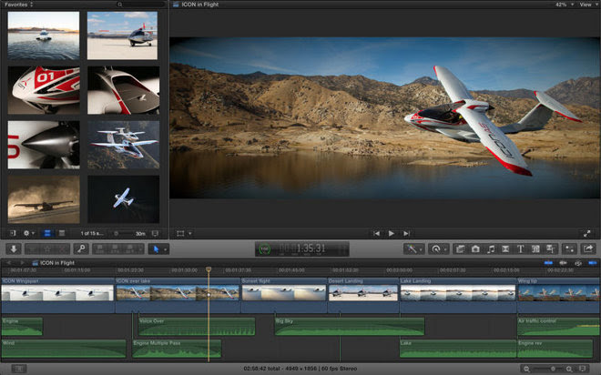
Task: Open browser gear action menu
Action: [29, 233]
